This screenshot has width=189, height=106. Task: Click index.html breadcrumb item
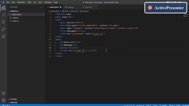pyautogui.click(x=54, y=11)
